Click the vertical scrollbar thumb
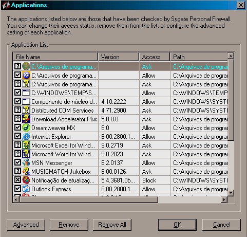The image size is (247, 237). pos(231,100)
